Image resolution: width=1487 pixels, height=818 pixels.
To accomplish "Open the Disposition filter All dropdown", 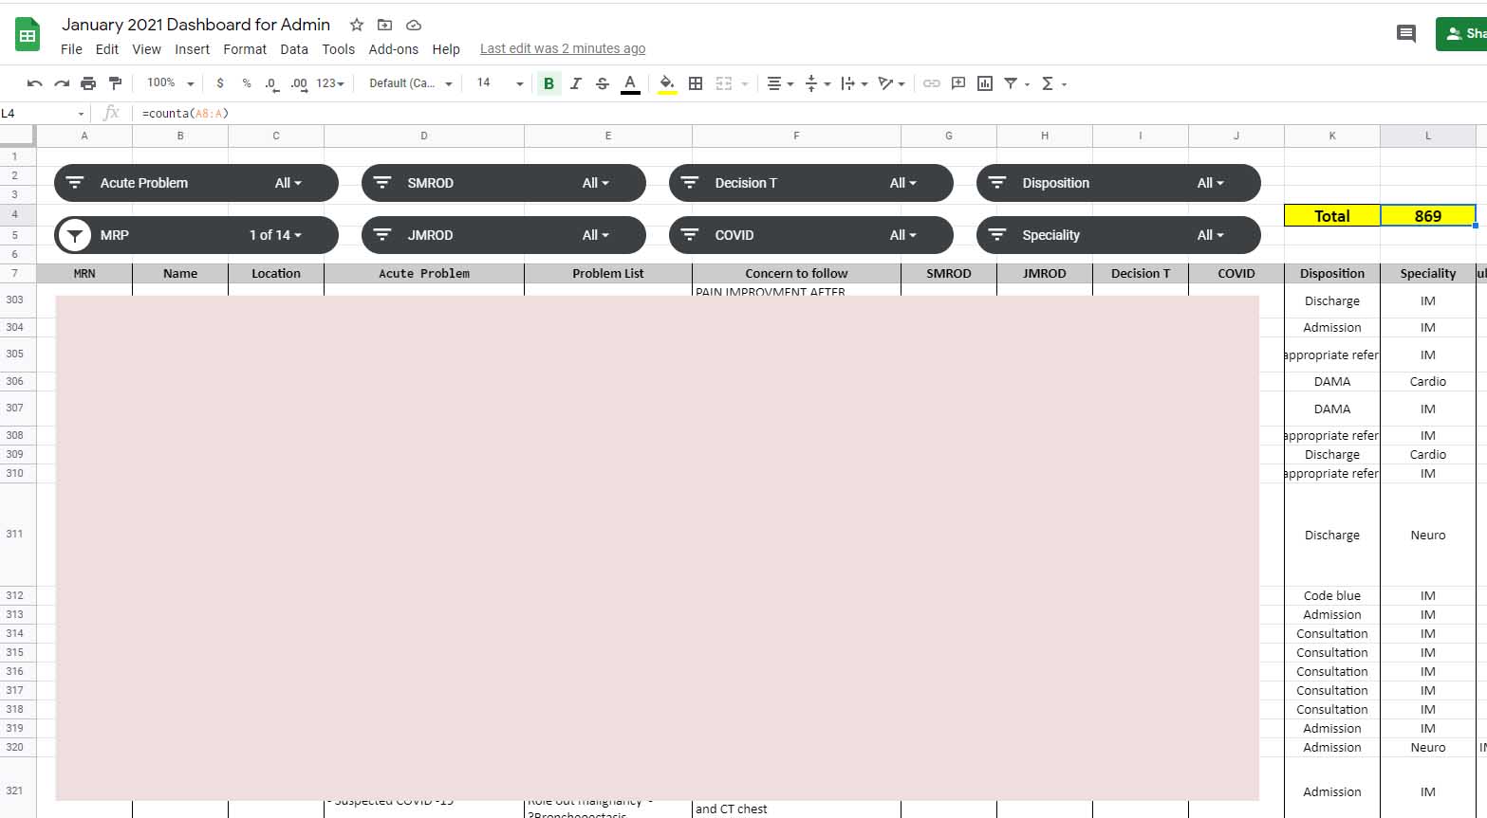I will pyautogui.click(x=1210, y=182).
